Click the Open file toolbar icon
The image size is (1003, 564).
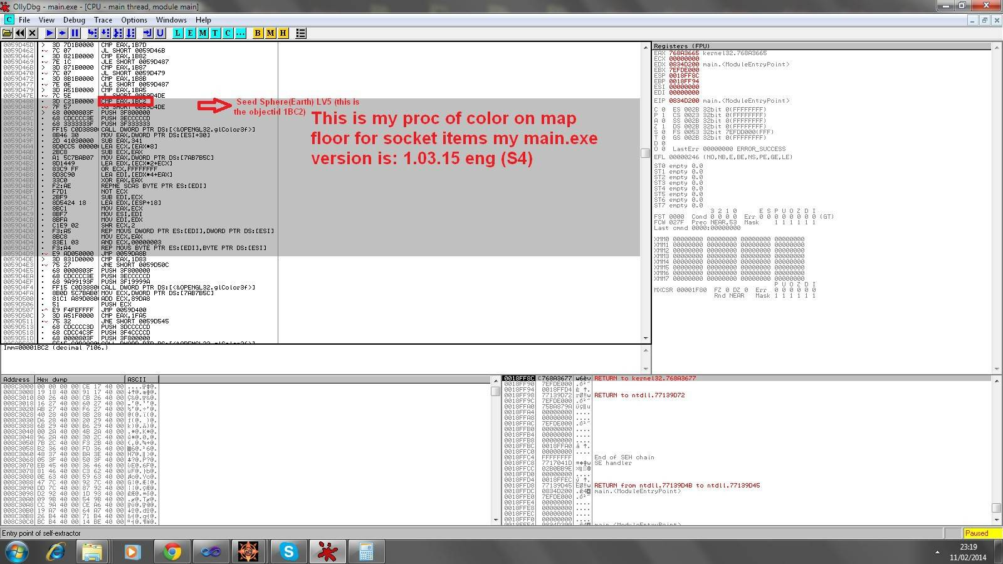tap(8, 33)
